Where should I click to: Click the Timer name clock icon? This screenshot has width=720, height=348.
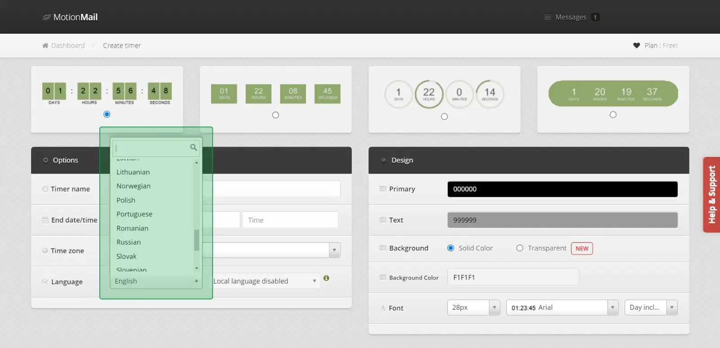pyautogui.click(x=45, y=189)
